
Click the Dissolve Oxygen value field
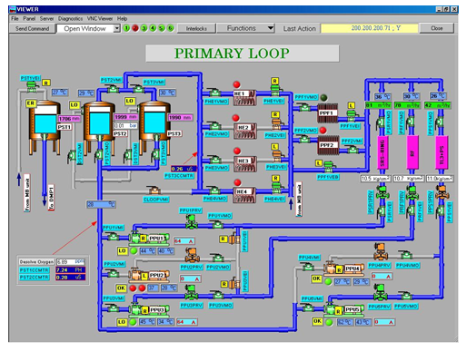[x=71, y=261]
